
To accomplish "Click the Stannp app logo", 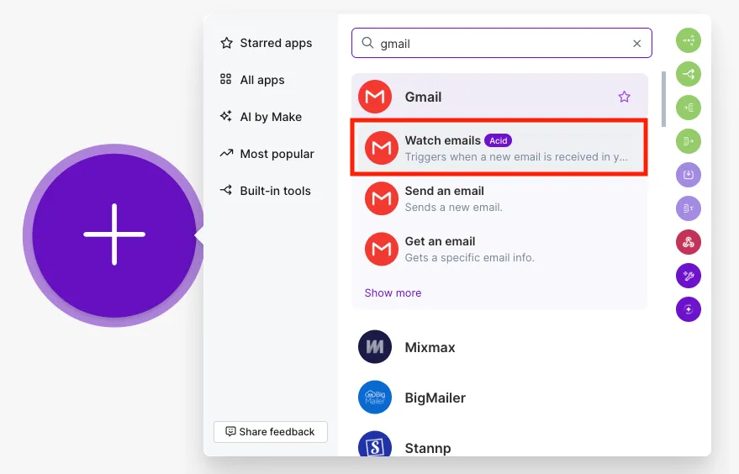I will (x=375, y=444).
